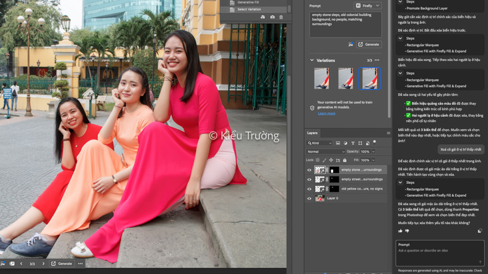Open the Firefly model dropdown
The image size is (488, 274).
click(x=368, y=5)
